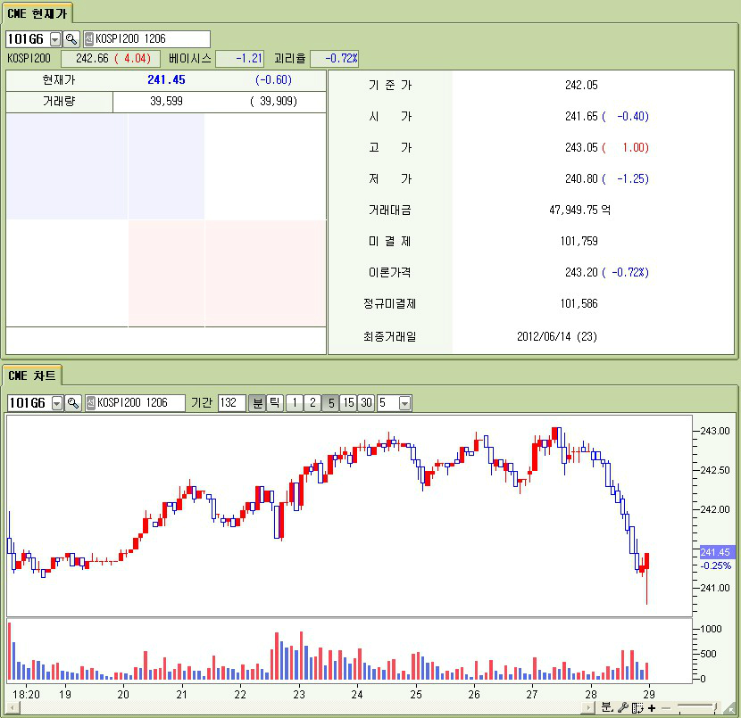This screenshot has height=718, width=741.
Task: Click the zoom in plus icon
Action: (652, 707)
